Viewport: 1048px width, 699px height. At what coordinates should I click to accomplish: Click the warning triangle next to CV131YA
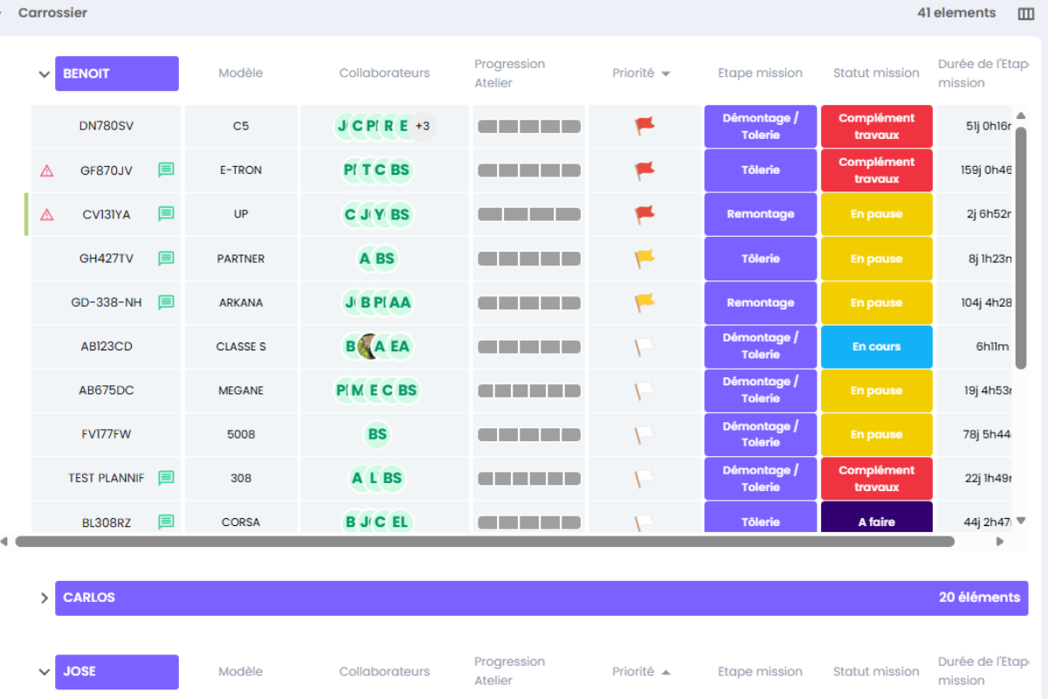click(x=47, y=214)
